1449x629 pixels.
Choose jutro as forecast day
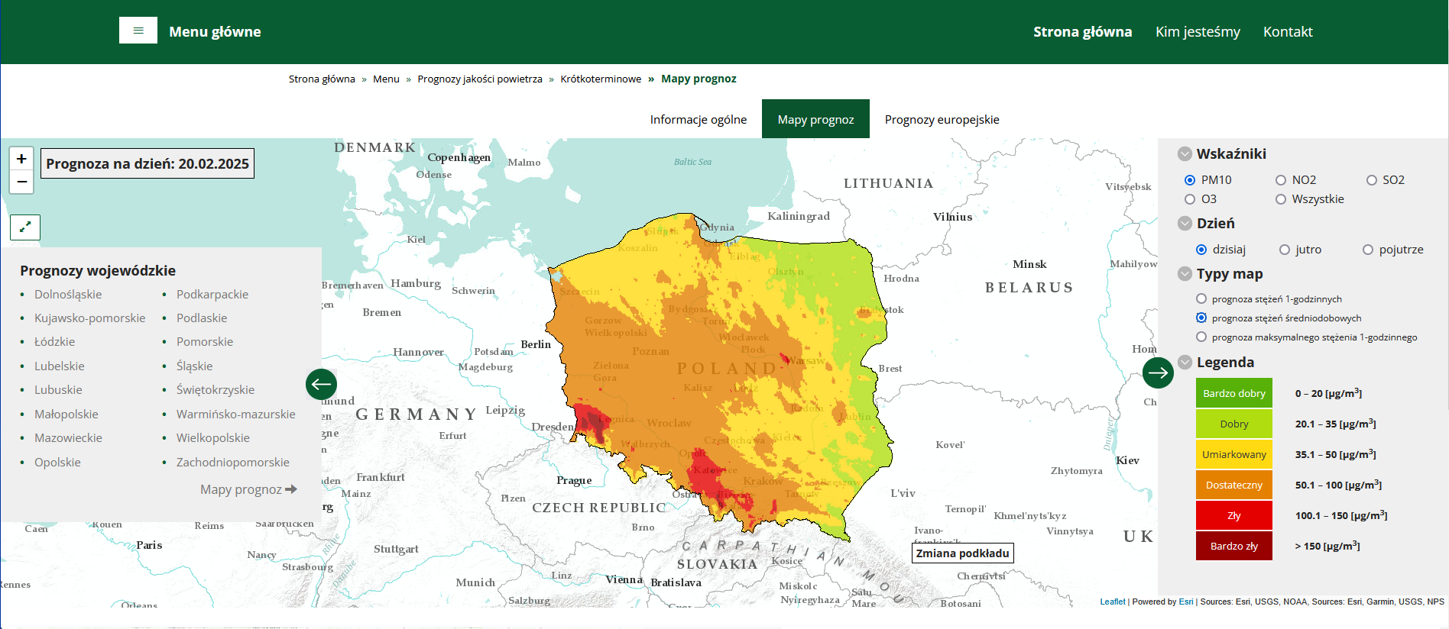[x=1285, y=250]
